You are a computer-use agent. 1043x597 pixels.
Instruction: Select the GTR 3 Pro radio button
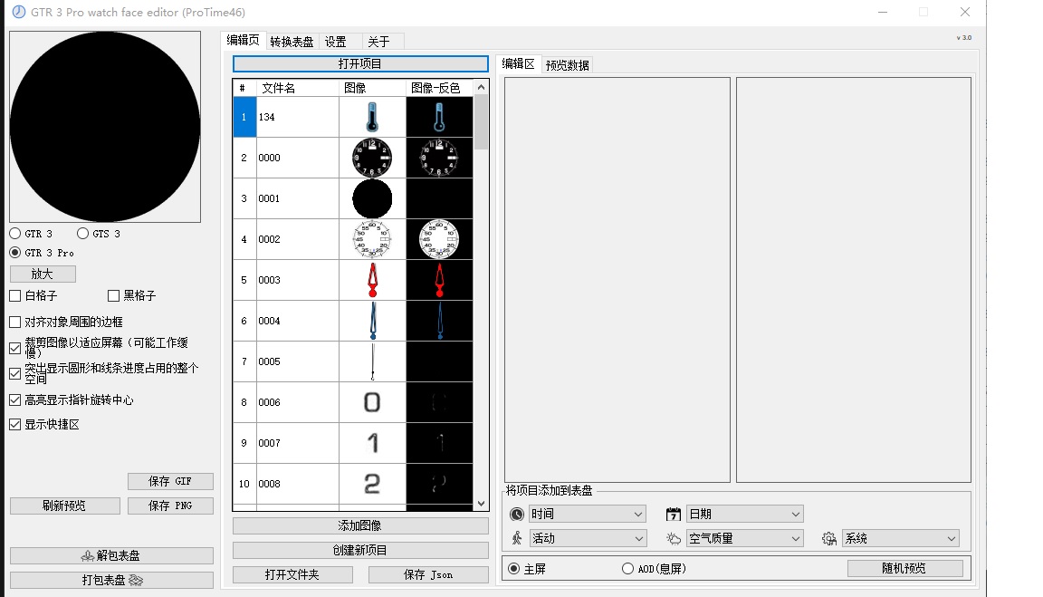(x=15, y=253)
